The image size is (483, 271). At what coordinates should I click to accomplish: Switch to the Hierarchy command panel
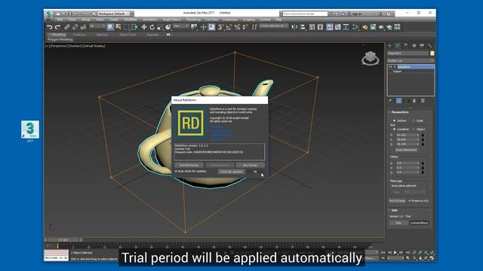coord(406,45)
